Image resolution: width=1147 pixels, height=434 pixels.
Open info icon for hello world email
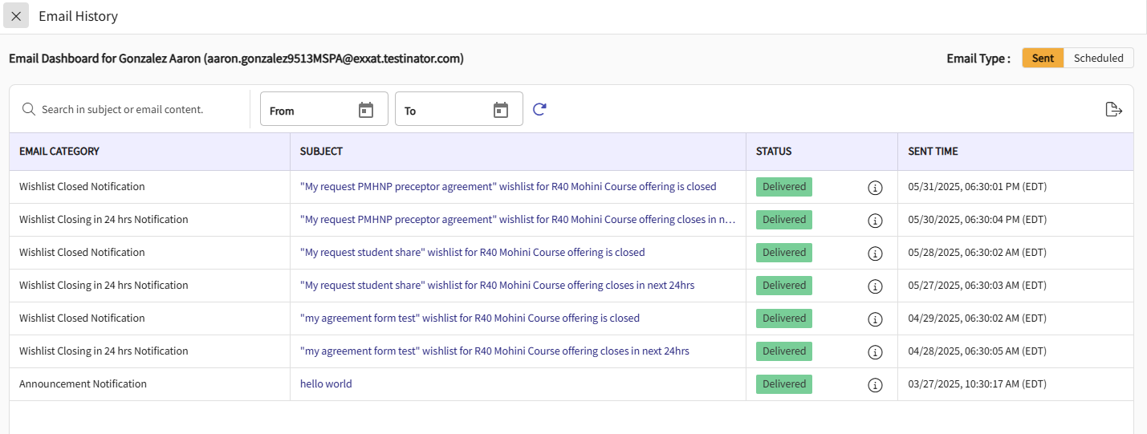pyautogui.click(x=875, y=385)
